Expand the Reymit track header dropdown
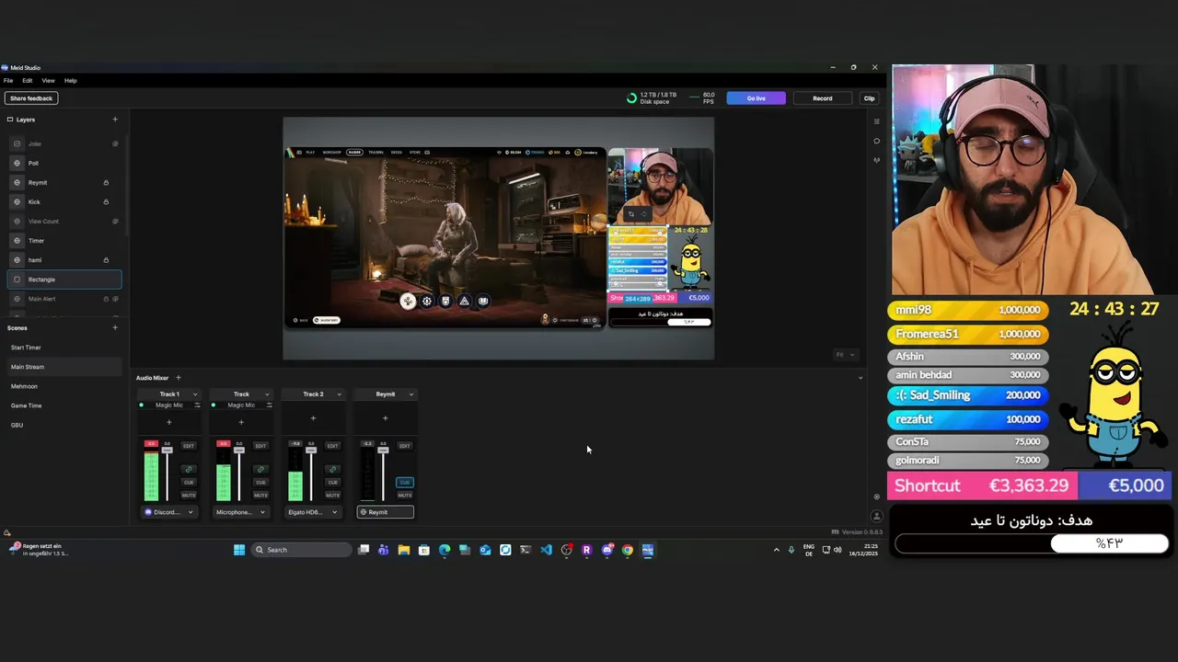Image resolution: width=1178 pixels, height=662 pixels. 411,394
